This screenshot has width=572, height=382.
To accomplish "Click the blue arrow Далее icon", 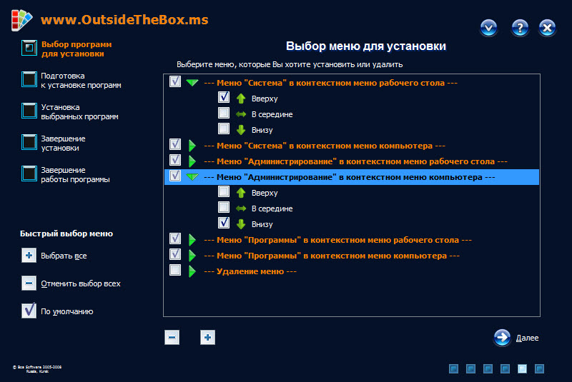I will (x=502, y=338).
